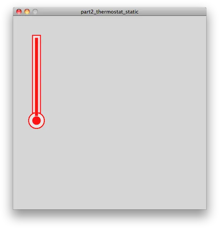Click the left border of the thermometer tube
The width and height of the screenshot is (219, 228).
click(x=32, y=74)
